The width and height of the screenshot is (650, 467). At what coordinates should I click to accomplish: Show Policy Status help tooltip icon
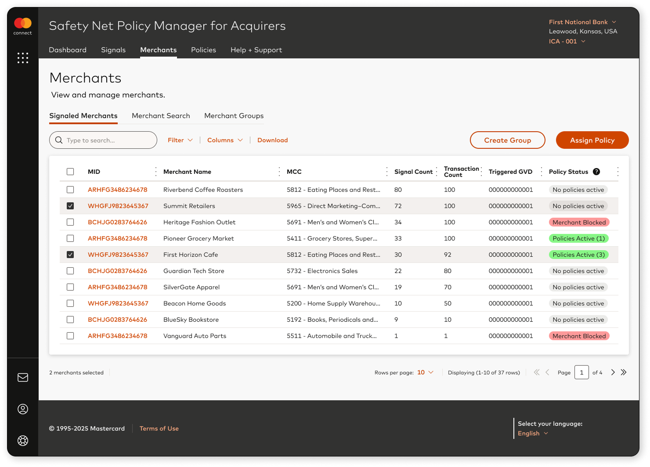[x=596, y=172]
